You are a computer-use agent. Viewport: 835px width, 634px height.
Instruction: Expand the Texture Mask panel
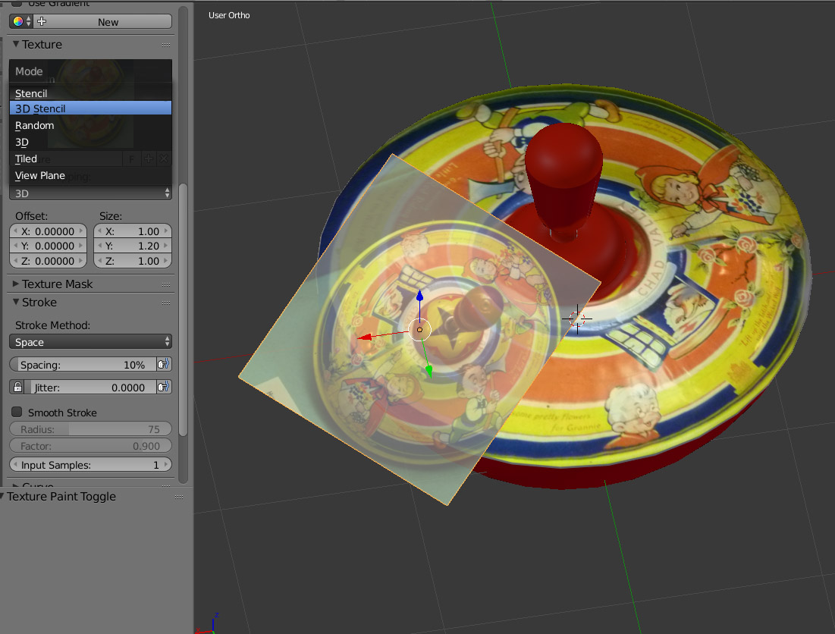point(16,284)
